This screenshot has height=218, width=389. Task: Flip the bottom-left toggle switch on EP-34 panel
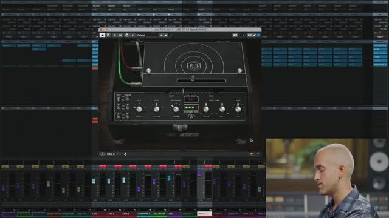coord(119,116)
